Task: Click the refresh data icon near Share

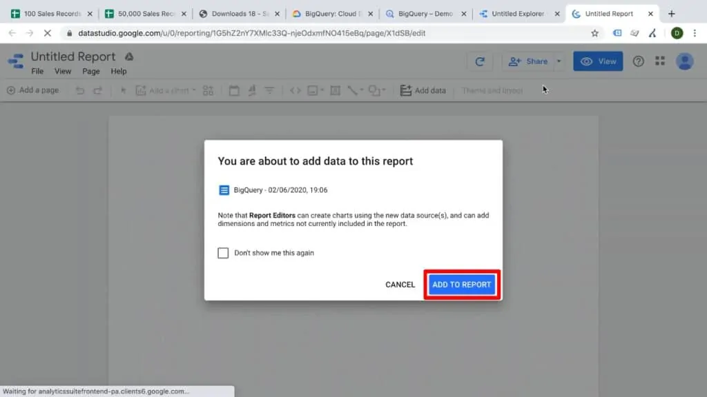Action: [x=480, y=61]
